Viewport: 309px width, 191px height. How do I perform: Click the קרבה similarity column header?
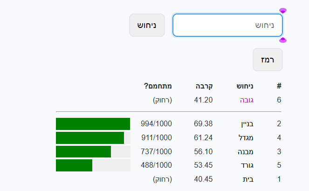click(x=204, y=86)
